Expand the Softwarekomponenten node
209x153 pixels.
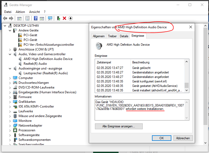point(10,140)
